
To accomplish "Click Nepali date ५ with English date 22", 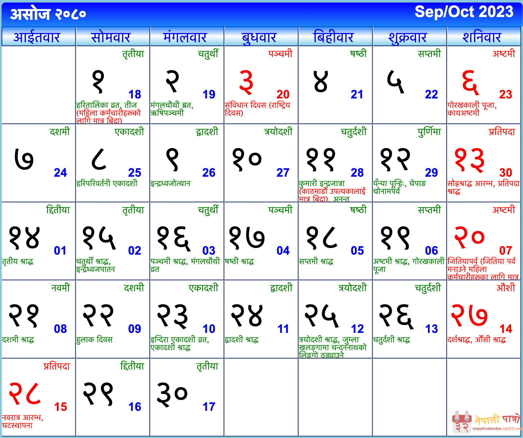I will click(396, 82).
